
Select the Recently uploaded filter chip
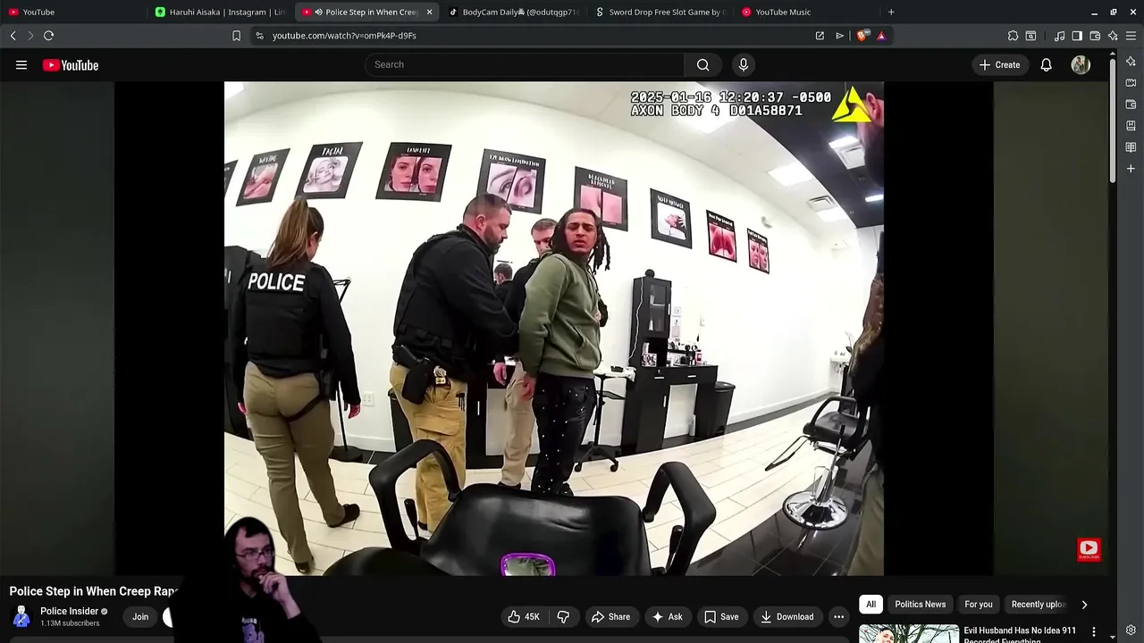click(x=1038, y=605)
